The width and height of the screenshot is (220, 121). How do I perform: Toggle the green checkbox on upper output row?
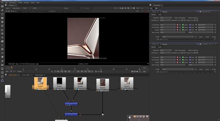[x=183, y=30]
